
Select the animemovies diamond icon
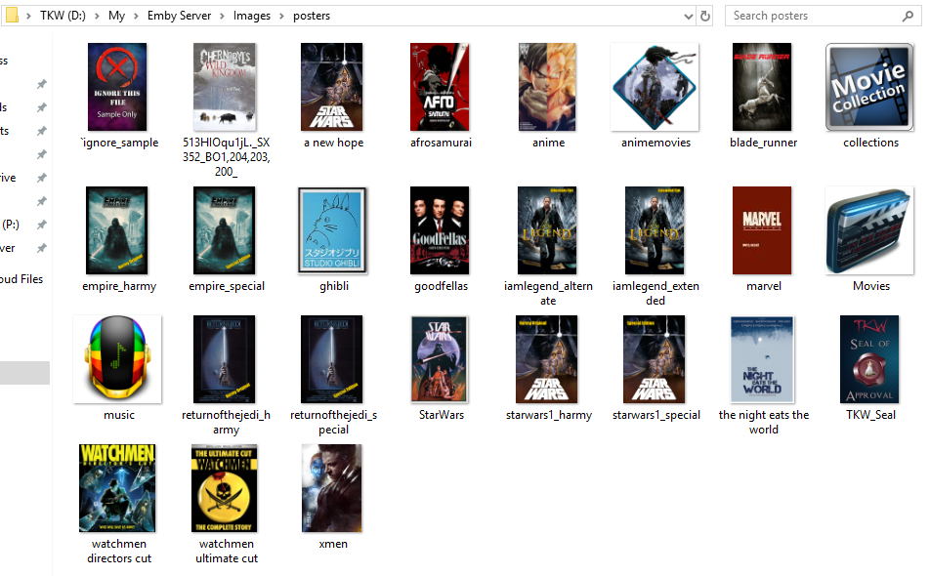(655, 87)
